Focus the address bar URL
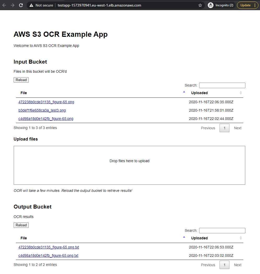The width and height of the screenshot is (260, 274). [x=99, y=5]
